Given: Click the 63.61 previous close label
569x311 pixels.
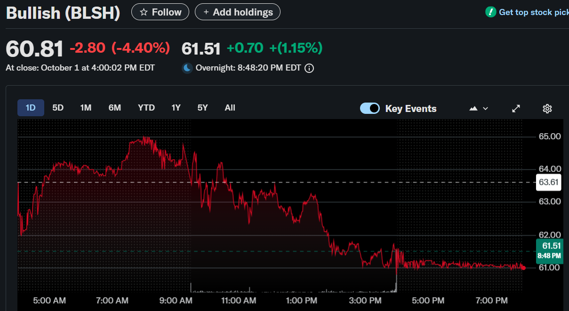Looking at the screenshot, I should [x=549, y=182].
